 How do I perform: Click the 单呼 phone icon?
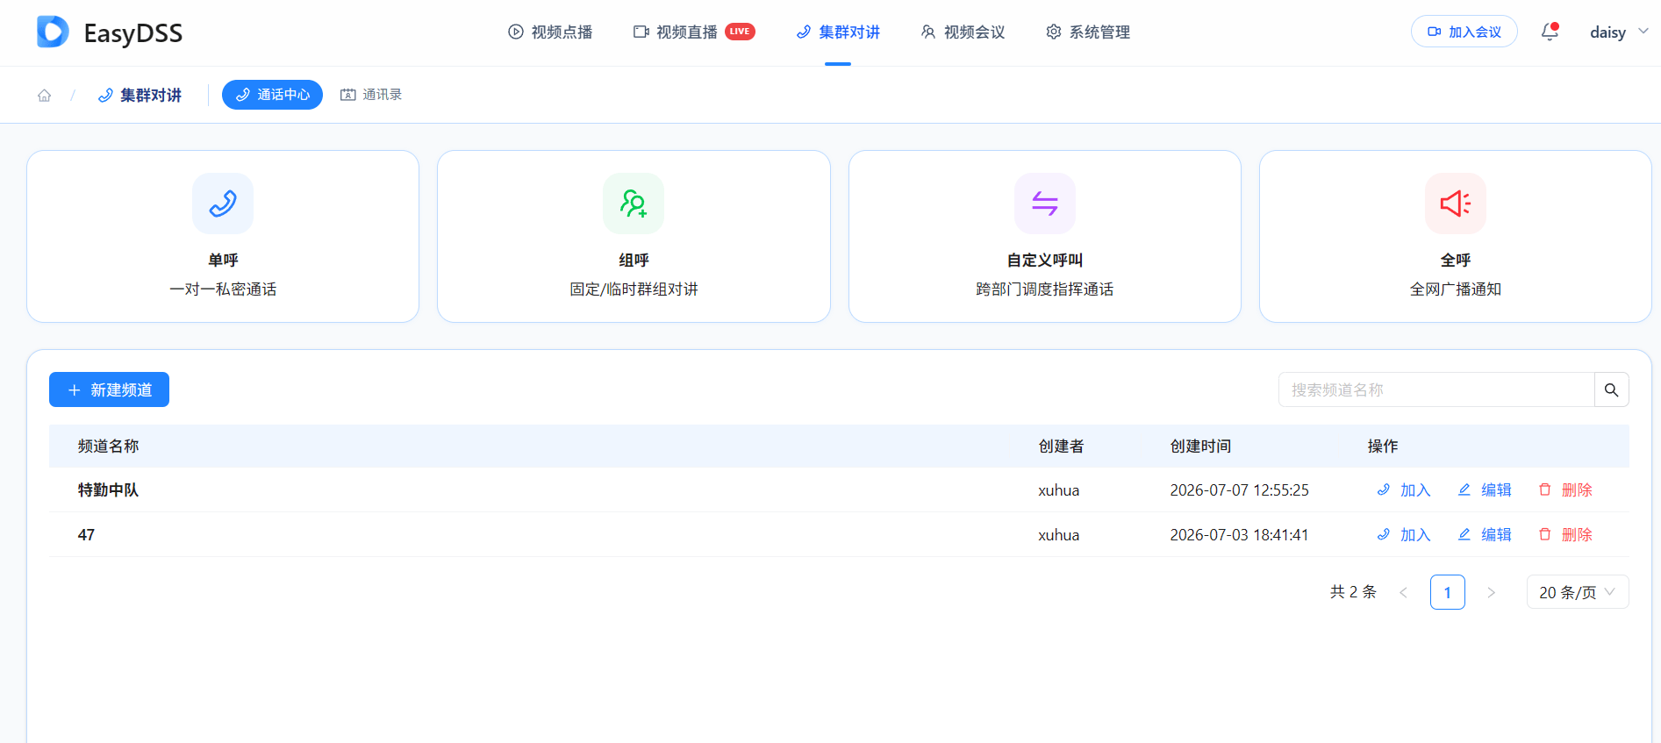click(223, 204)
